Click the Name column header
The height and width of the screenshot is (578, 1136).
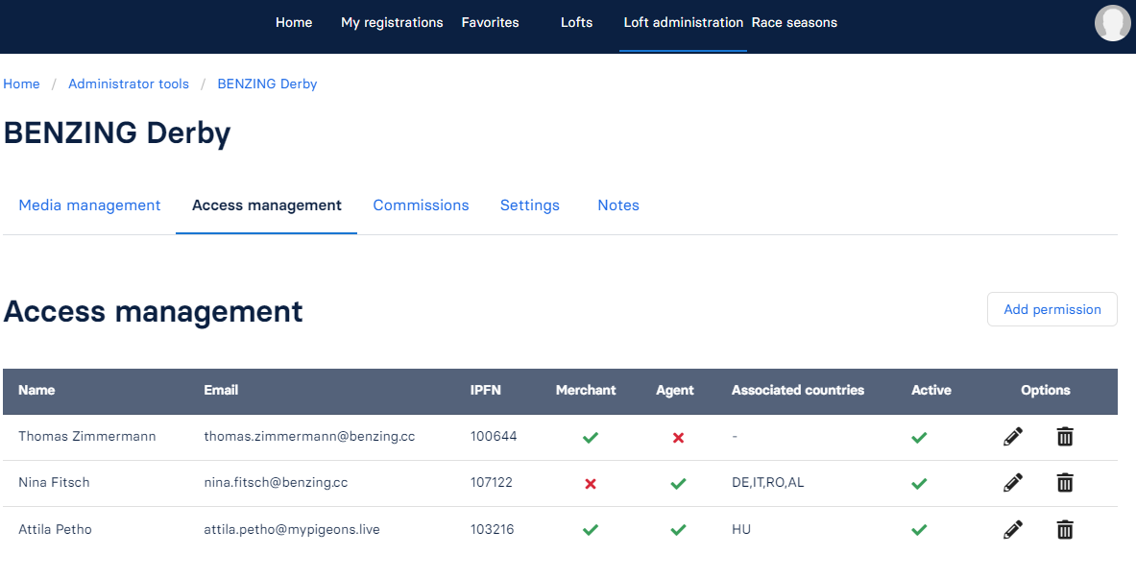coord(36,391)
